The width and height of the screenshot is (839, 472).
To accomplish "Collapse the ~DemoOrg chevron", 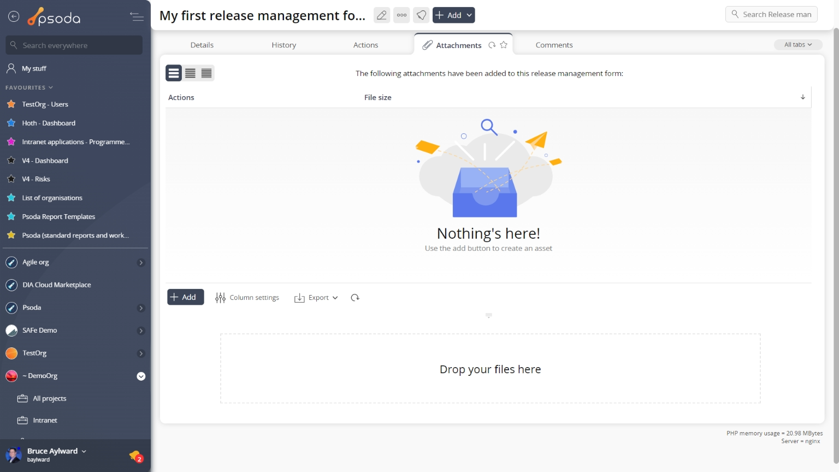I will point(141,376).
